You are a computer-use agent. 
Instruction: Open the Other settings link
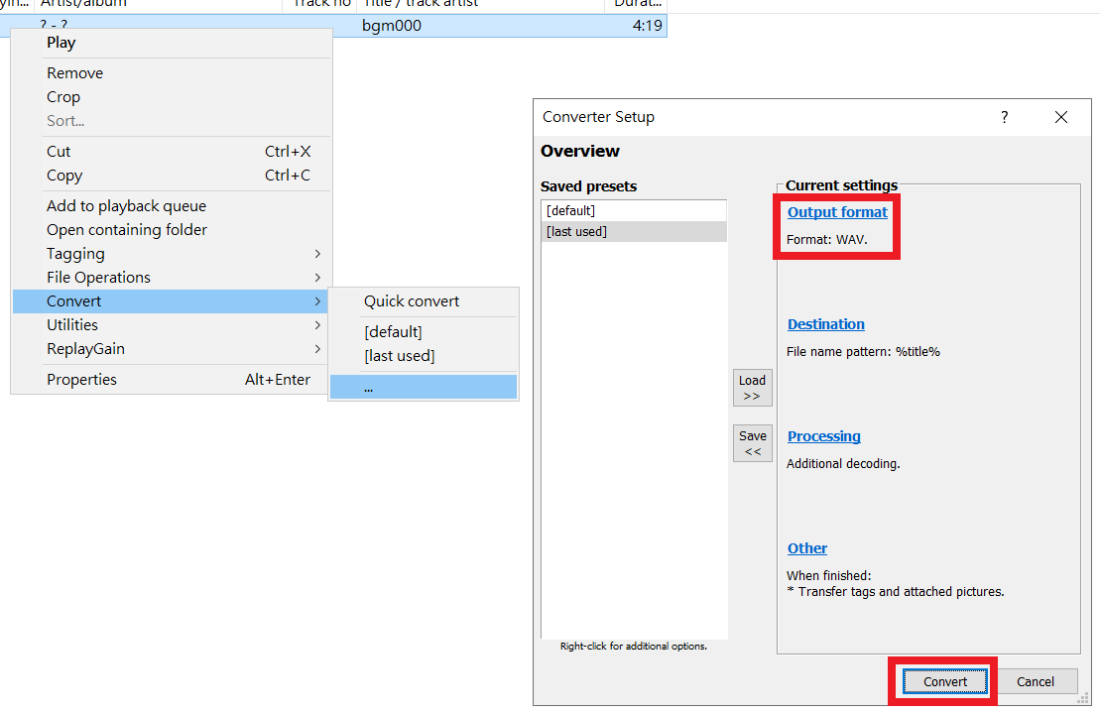806,548
